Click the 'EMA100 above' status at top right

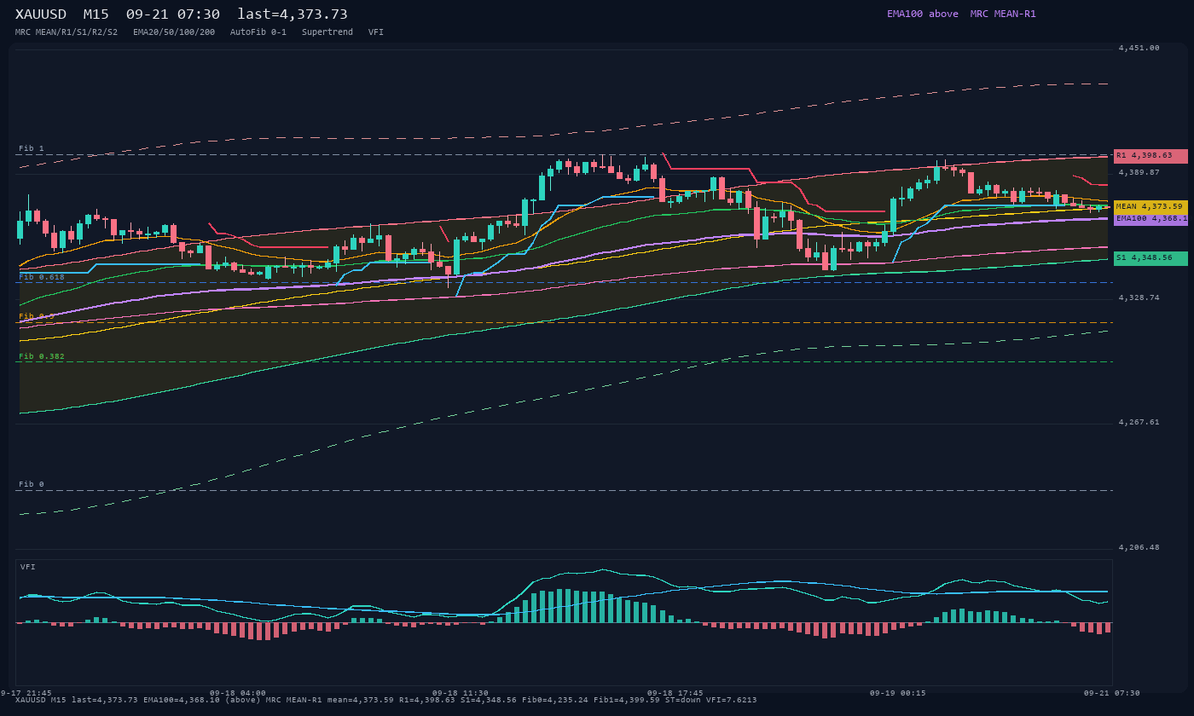point(923,14)
